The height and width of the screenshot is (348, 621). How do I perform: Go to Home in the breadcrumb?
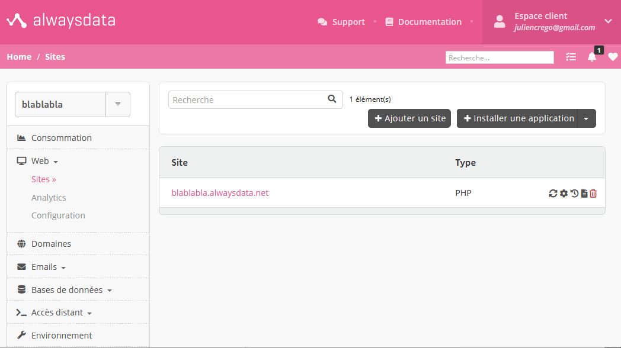(x=19, y=57)
